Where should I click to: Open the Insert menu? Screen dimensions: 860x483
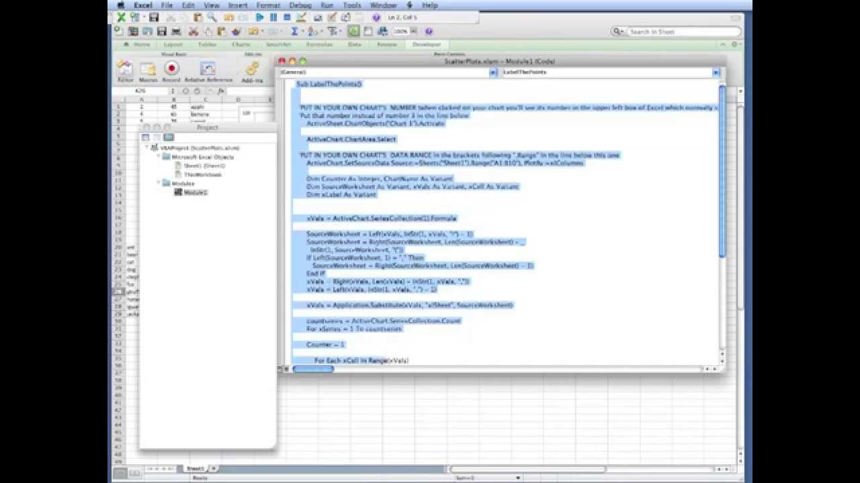238,5
